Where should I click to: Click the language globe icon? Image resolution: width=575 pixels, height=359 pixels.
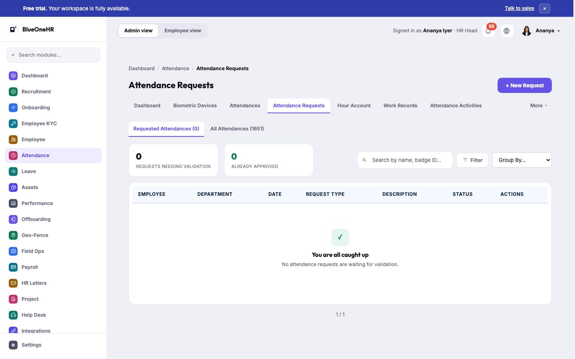[507, 31]
